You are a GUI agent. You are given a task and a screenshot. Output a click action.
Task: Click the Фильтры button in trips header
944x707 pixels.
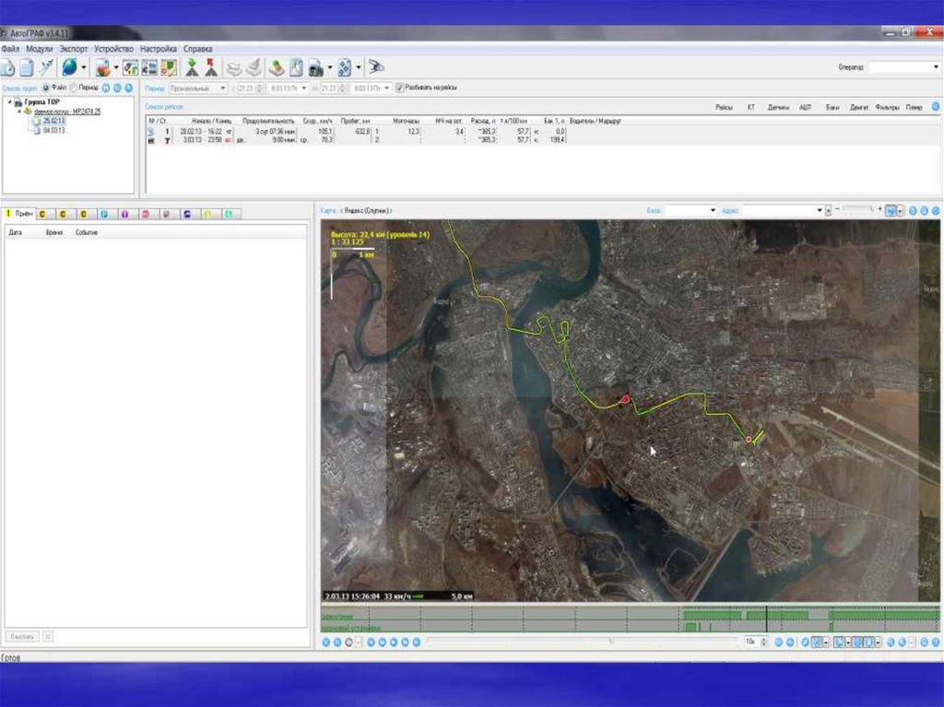click(887, 108)
